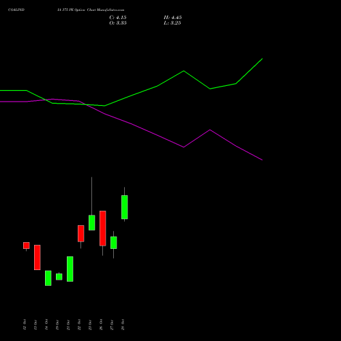This screenshot has height=341, width=341.
Task: Click the small red candle for 12 Oct
Action: point(27,246)
